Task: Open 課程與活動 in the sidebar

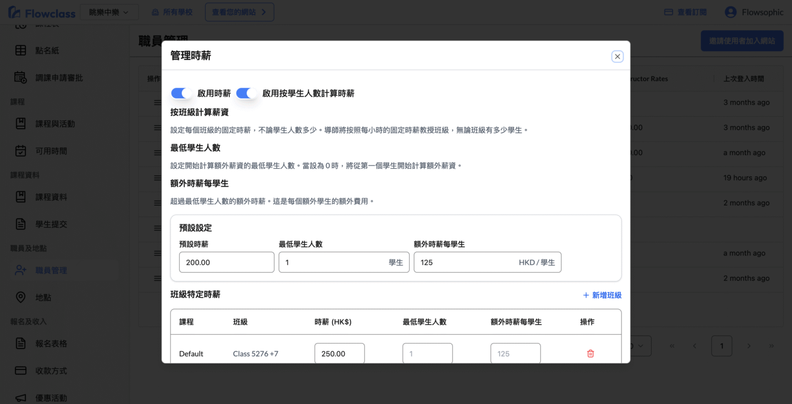Action: tap(55, 124)
